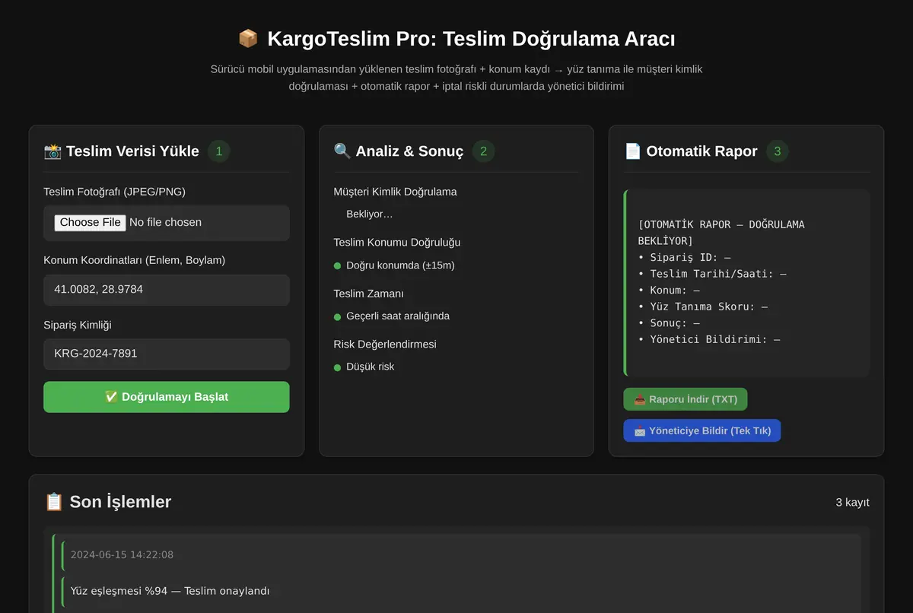The height and width of the screenshot is (613, 913).
Task: Click the '3 kayıt' record count
Action: [852, 502]
